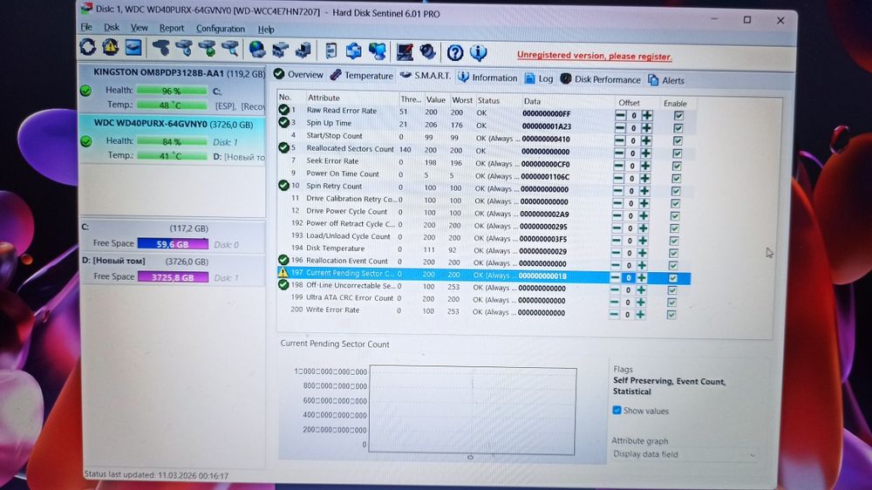The height and width of the screenshot is (490, 872).
Task: Toggle Enable checkbox for Current Pending Sector Count
Action: (x=673, y=277)
